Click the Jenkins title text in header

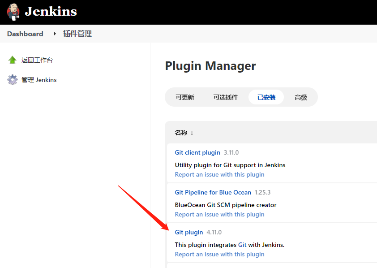[51, 11]
